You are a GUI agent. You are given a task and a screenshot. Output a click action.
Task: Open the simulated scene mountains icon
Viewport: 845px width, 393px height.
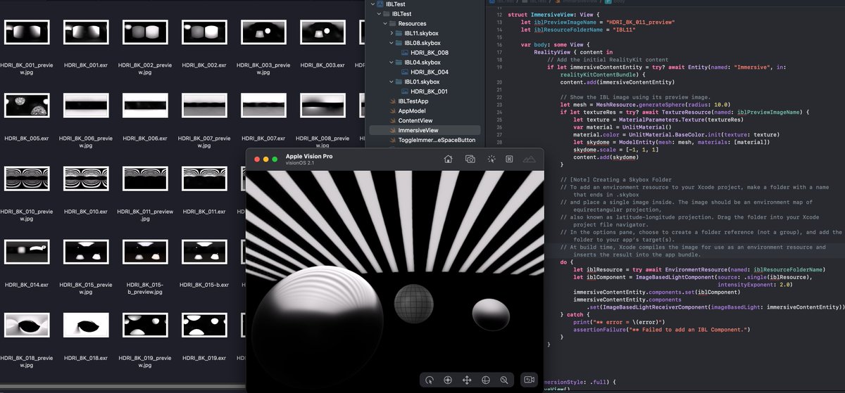pyautogui.click(x=529, y=159)
